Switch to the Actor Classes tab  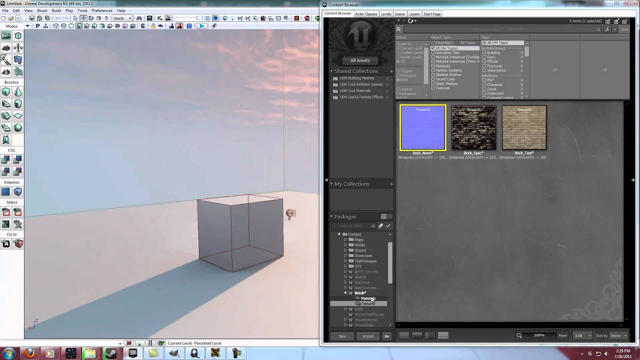(x=366, y=14)
